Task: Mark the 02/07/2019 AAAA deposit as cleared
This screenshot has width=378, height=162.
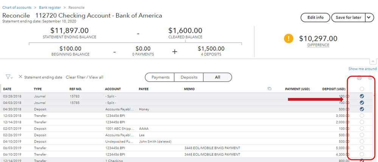Action: (362, 128)
